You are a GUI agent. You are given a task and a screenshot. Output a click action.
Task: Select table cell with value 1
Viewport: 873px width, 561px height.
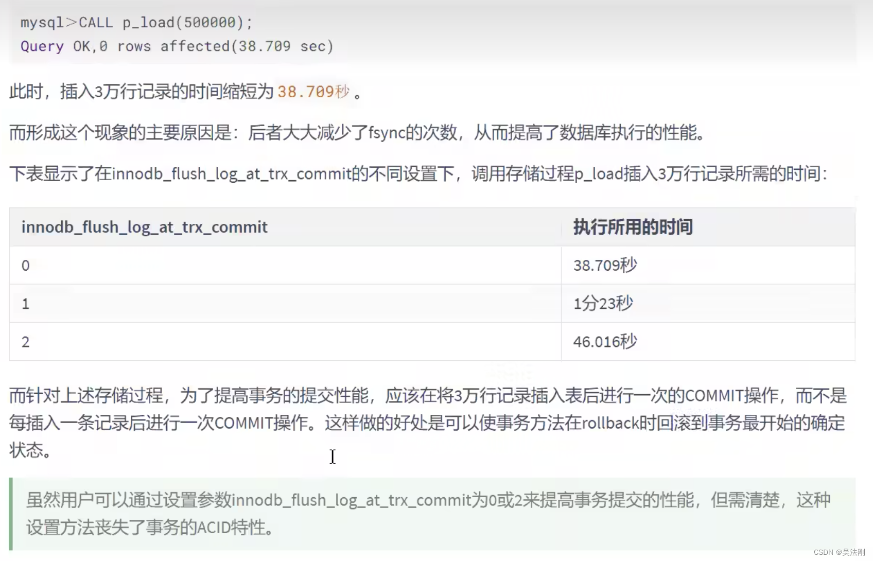[285, 304]
